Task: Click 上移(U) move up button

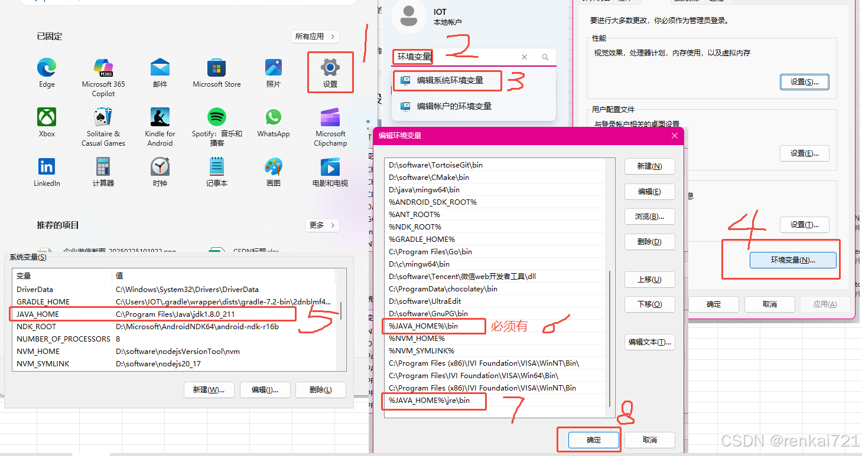Action: pyautogui.click(x=649, y=280)
